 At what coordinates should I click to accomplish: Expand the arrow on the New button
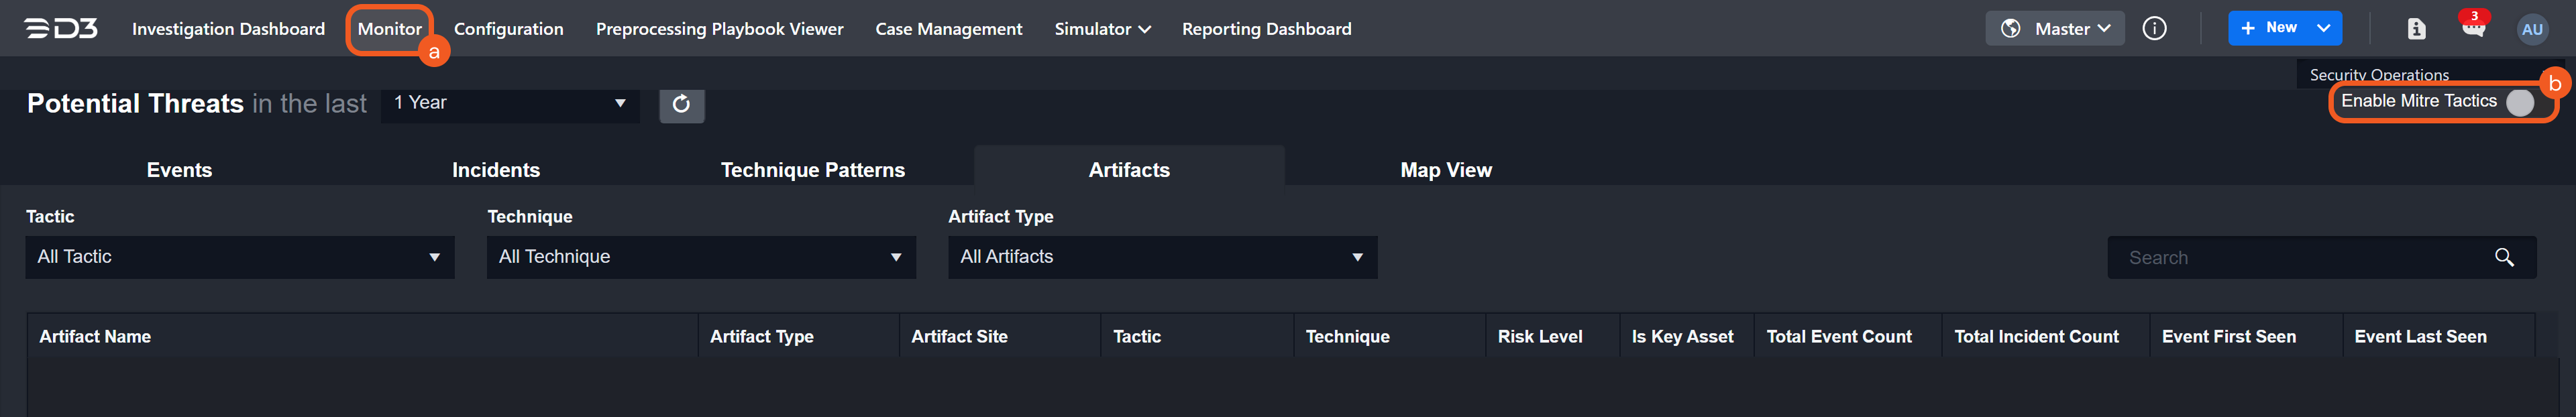coord(2323,28)
